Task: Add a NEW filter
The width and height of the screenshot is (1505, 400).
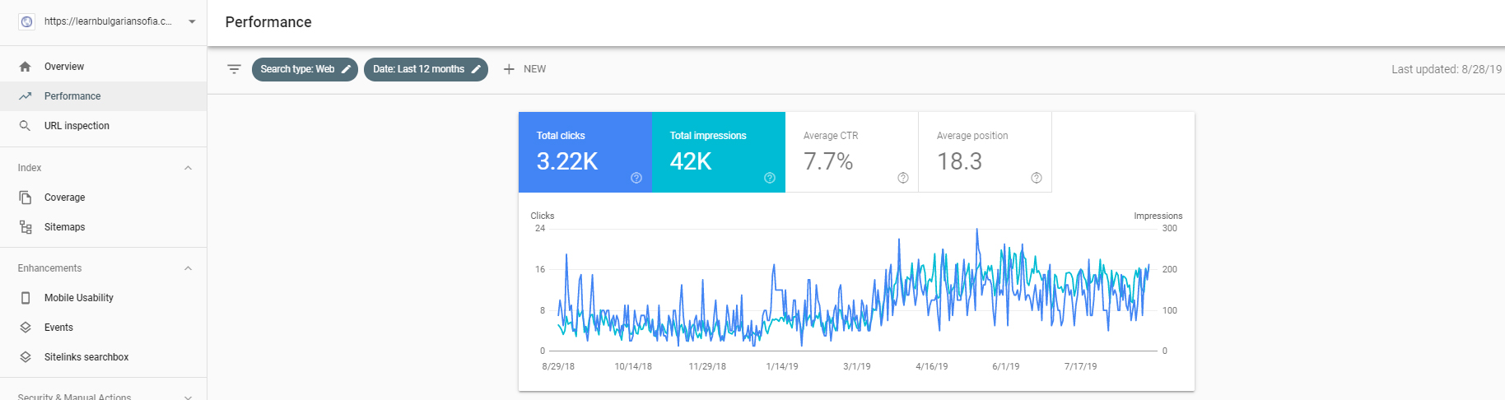Action: click(524, 69)
